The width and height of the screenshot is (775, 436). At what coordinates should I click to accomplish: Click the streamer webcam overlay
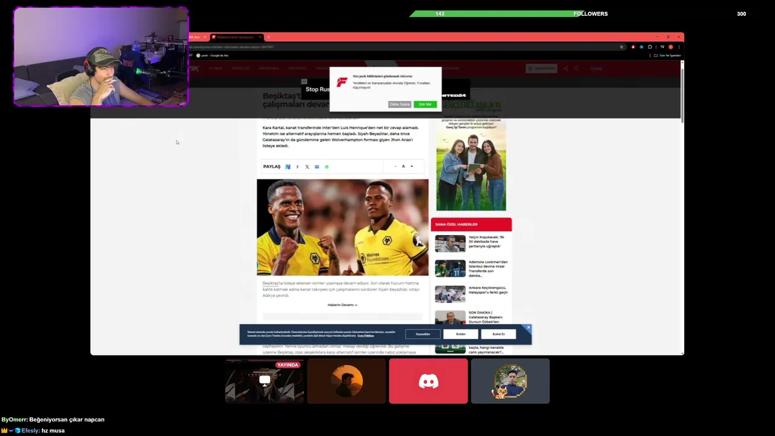(x=101, y=57)
